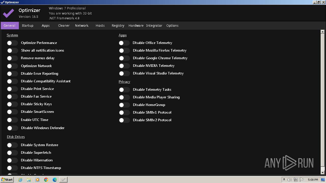Go to the Network tab
This screenshot has width=326, height=183.
[82, 25]
